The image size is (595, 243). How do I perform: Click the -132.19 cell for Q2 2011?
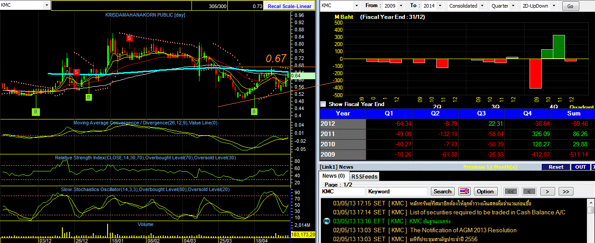click(x=435, y=134)
